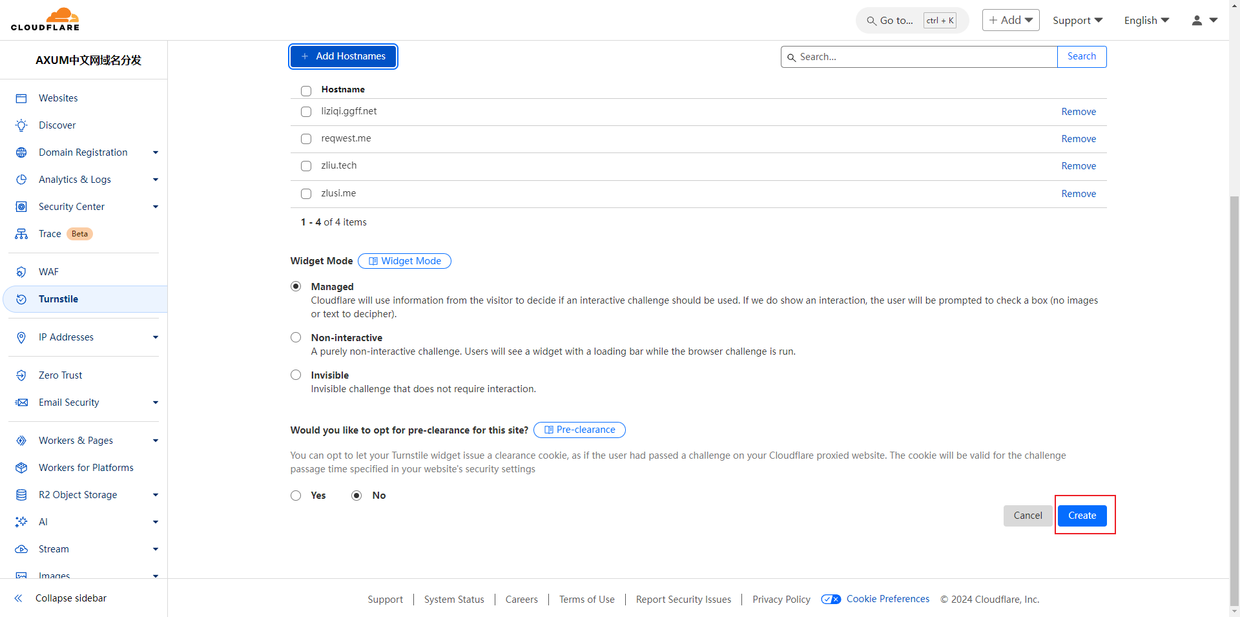The image size is (1240, 617).
Task: Click the WAF shield icon
Action: point(21,272)
